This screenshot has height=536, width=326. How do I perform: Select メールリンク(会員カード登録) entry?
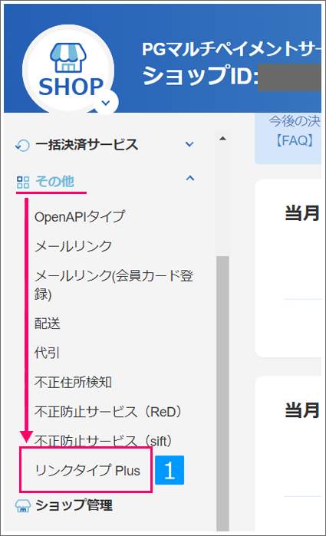[x=114, y=284]
